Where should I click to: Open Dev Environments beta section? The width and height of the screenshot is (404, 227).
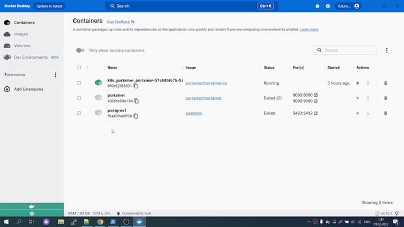click(x=32, y=57)
